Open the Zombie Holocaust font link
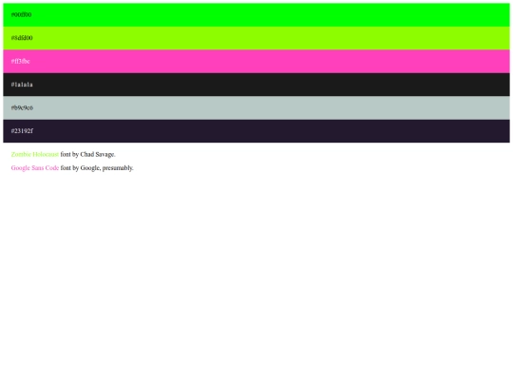 (x=35, y=154)
